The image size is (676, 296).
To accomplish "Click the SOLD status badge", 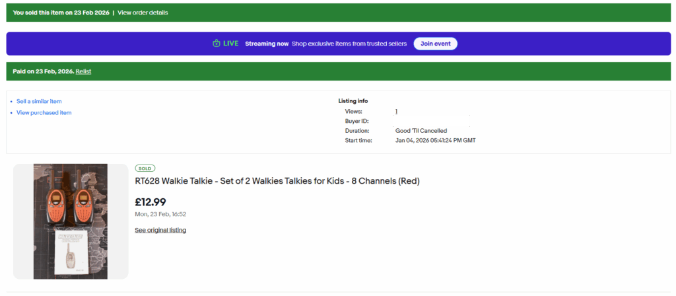I will coord(145,168).
